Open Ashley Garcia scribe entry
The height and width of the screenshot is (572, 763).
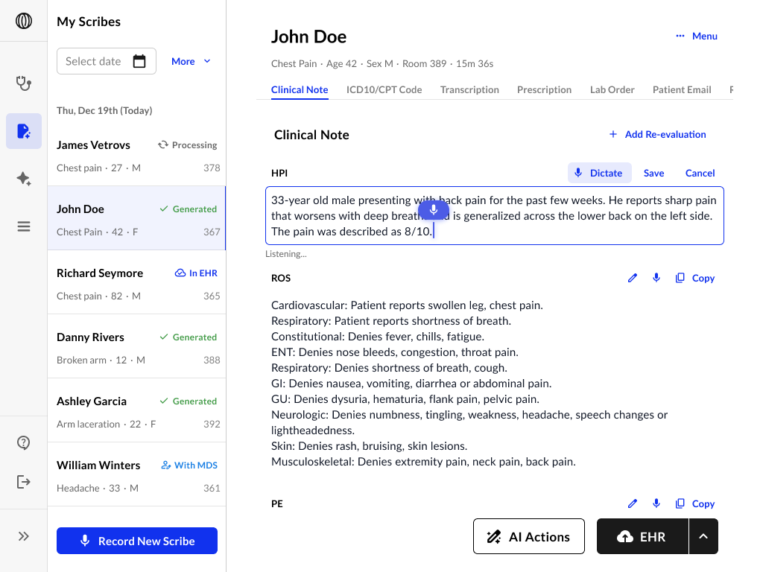coord(137,410)
